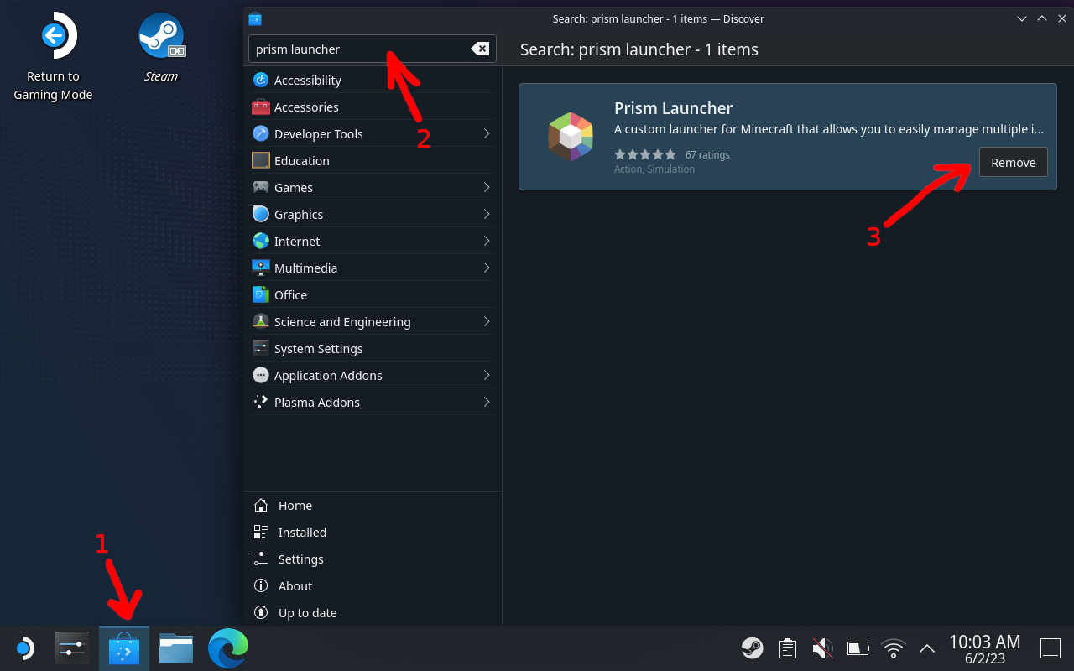
Task: Click the Home house icon
Action: coord(261,506)
